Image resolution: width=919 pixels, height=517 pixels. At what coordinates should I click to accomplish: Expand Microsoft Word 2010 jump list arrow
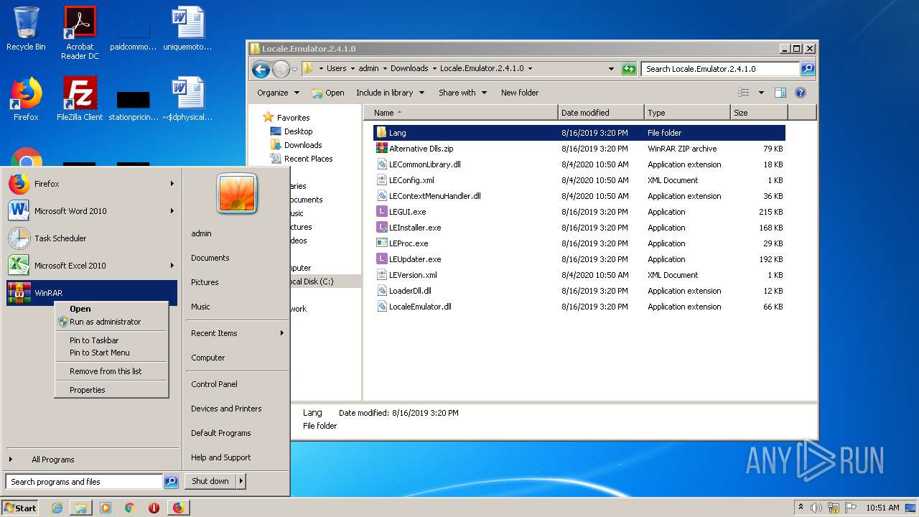(x=172, y=211)
